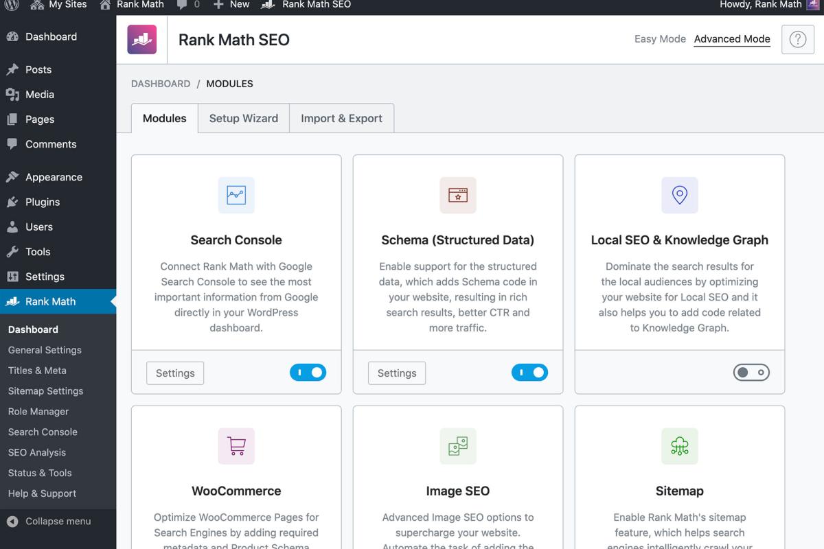Open the Import & Export tab

341,118
